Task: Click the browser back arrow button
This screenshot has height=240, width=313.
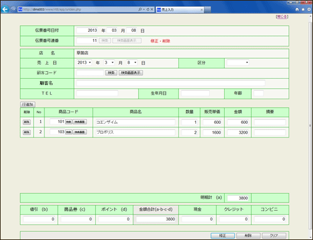Action: tap(5, 9)
